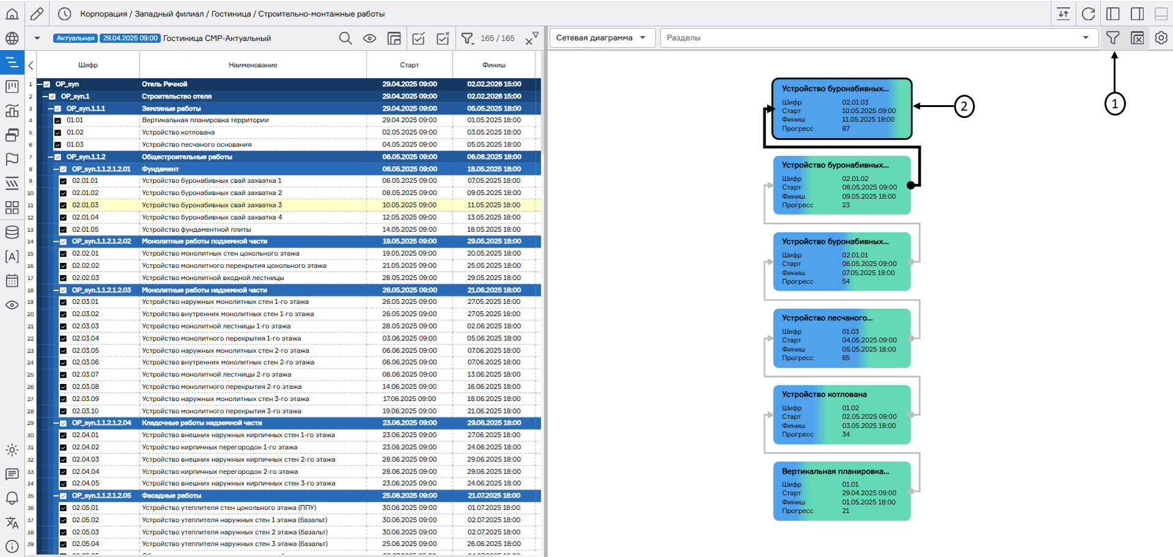This screenshot has width=1173, height=557.
Task: Toggle the checkbox for the OP_syn root row
Action: (x=46, y=84)
